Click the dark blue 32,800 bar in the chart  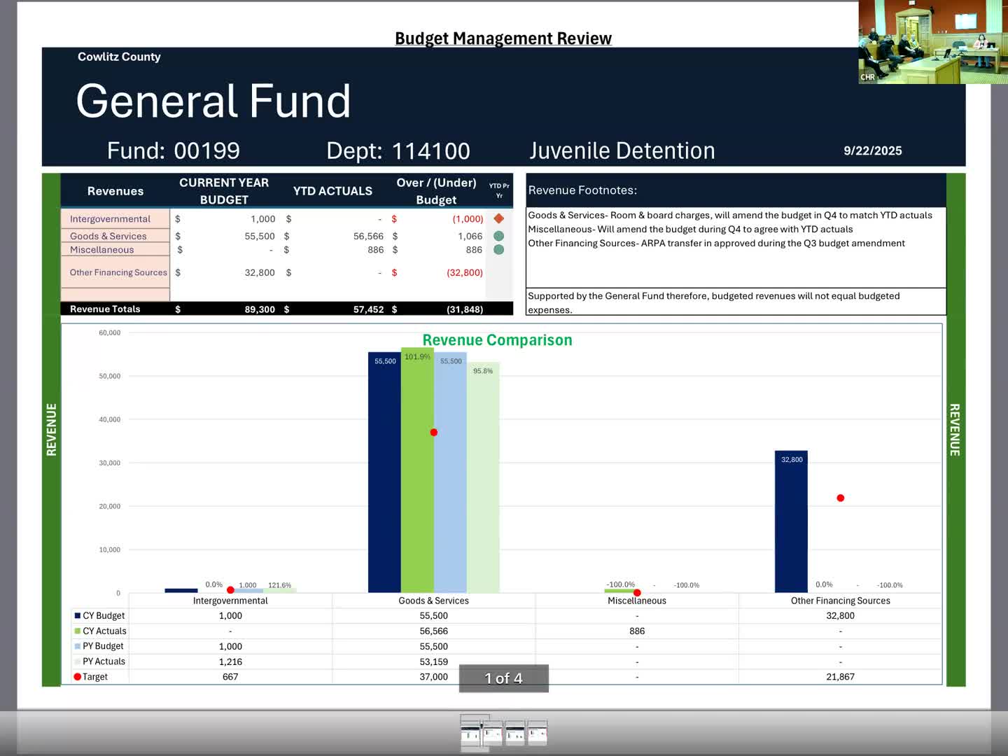[791, 521]
